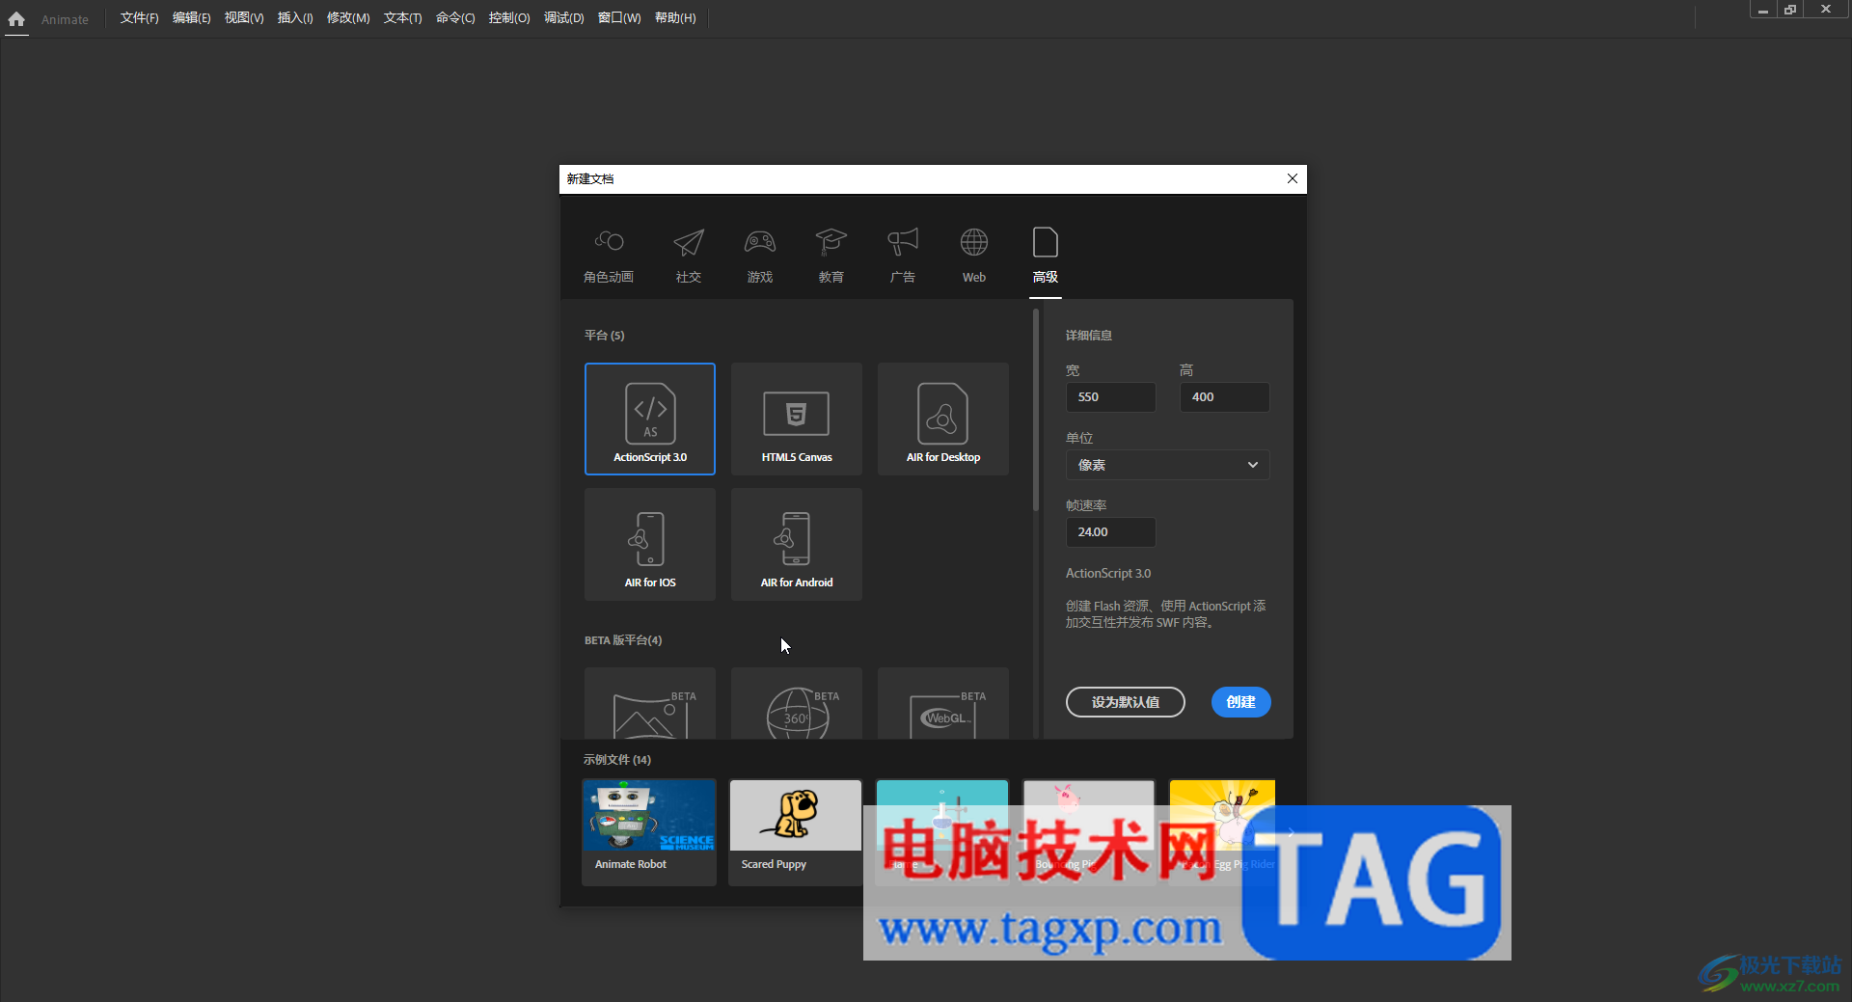The width and height of the screenshot is (1852, 1002).
Task: Click the 设为默认值 button
Action: coord(1126,702)
